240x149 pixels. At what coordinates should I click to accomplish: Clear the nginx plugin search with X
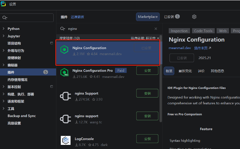[156, 29]
